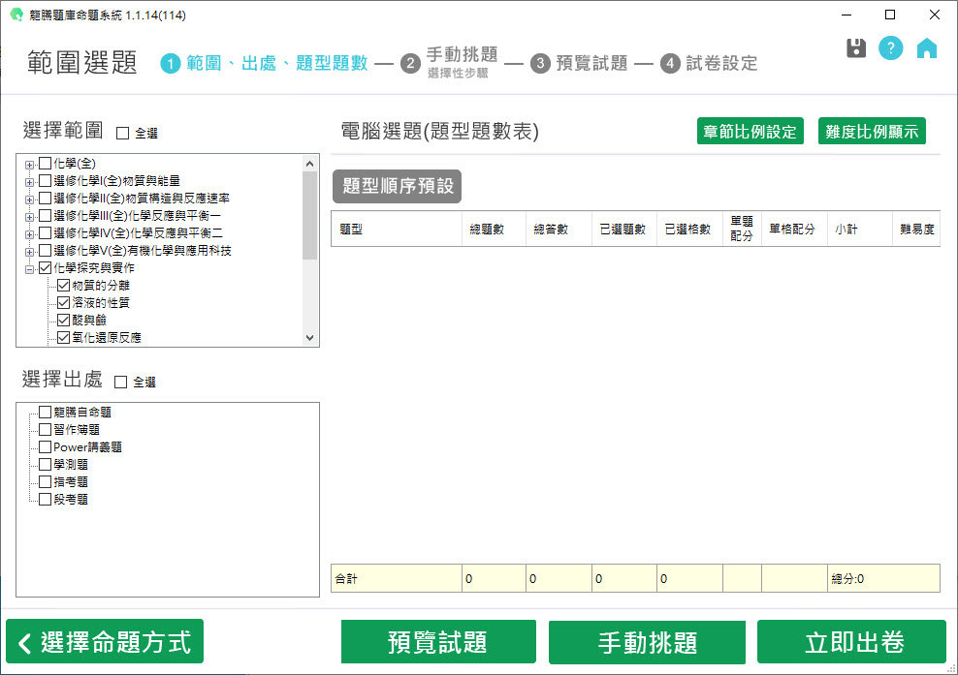Open the 預覽試題 step in header
958x675 pixels.
click(x=591, y=64)
